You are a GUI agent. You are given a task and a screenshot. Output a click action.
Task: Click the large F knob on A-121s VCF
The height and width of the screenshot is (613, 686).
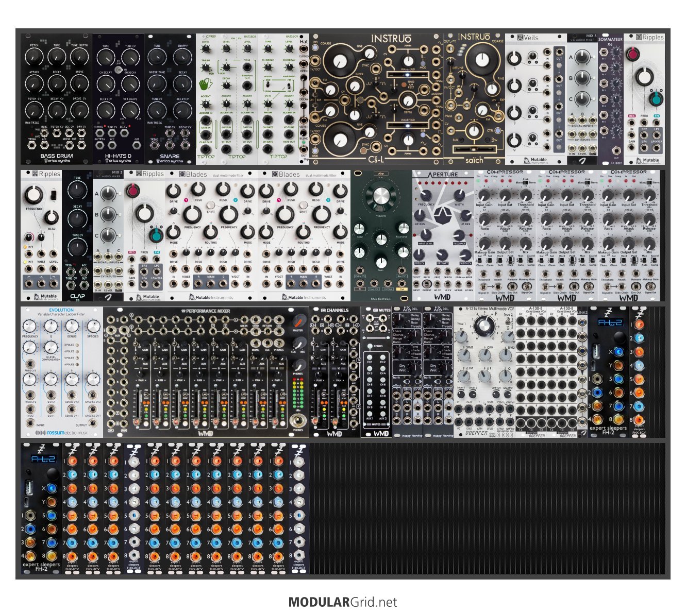483,325
